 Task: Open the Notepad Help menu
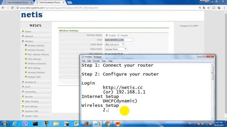[110, 61]
